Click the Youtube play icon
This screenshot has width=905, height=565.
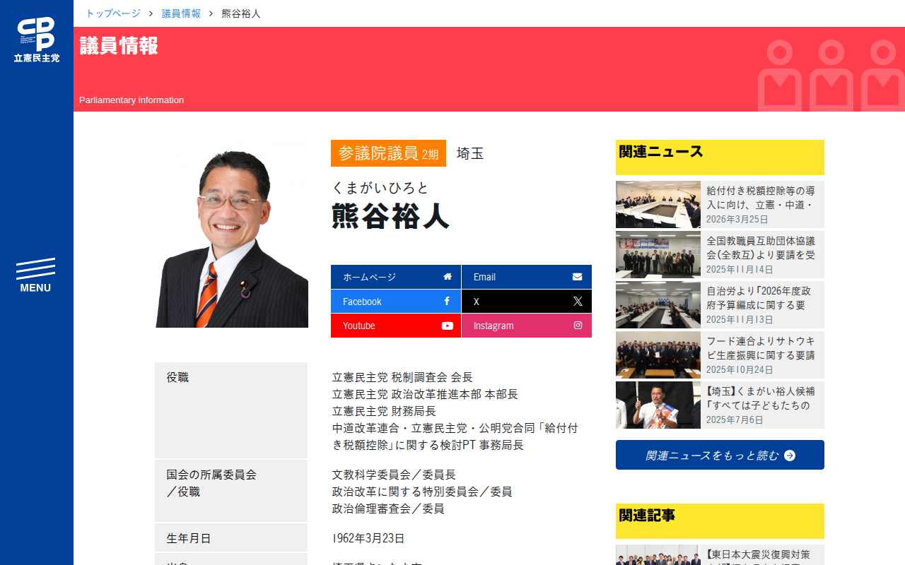point(448,326)
